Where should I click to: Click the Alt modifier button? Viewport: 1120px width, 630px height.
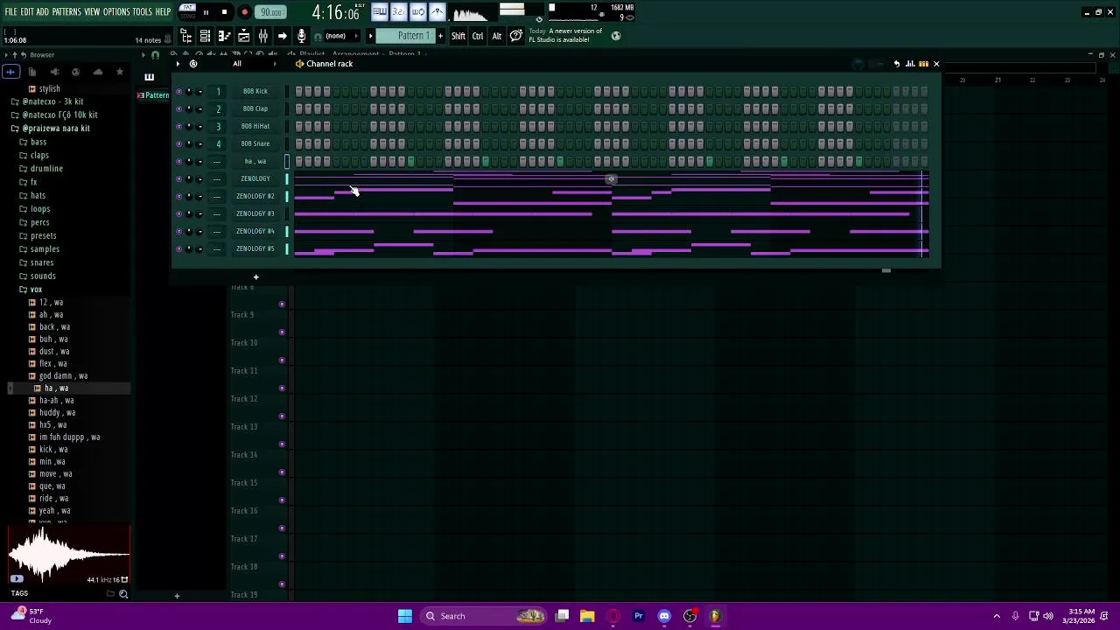496,36
